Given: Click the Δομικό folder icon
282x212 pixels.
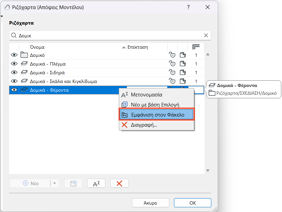Looking at the screenshot, I should pyautogui.click(x=24, y=55).
